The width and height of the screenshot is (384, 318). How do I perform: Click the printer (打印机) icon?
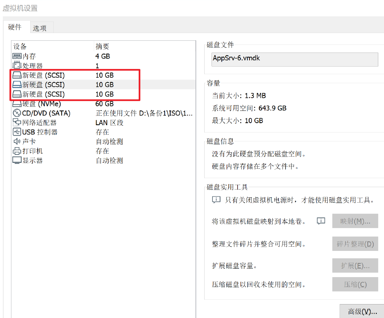pyautogui.click(x=17, y=151)
